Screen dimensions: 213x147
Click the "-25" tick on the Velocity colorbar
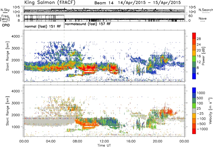200,114
